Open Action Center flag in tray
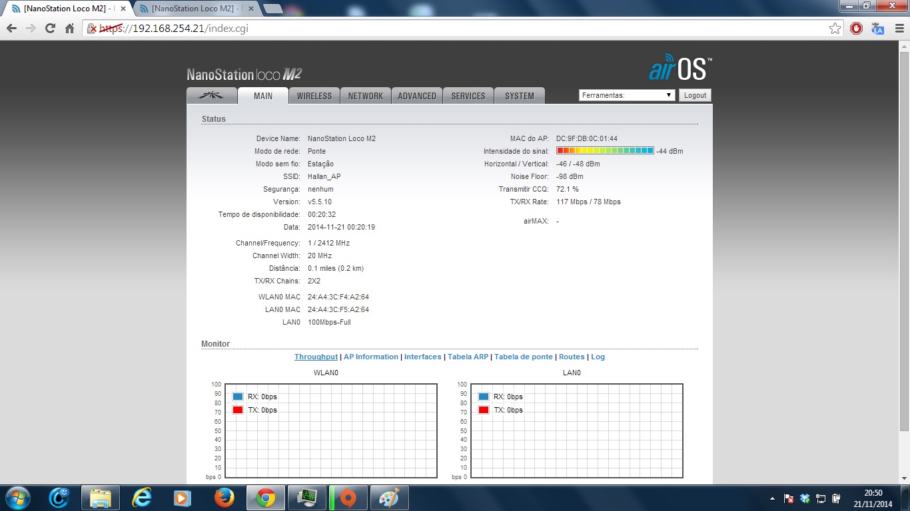The height and width of the screenshot is (511, 910). 789,498
